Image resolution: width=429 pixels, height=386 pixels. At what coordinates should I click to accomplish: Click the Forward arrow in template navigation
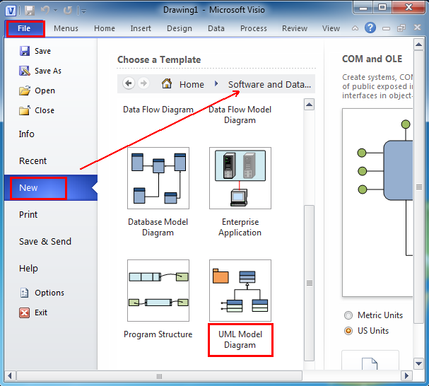click(143, 83)
